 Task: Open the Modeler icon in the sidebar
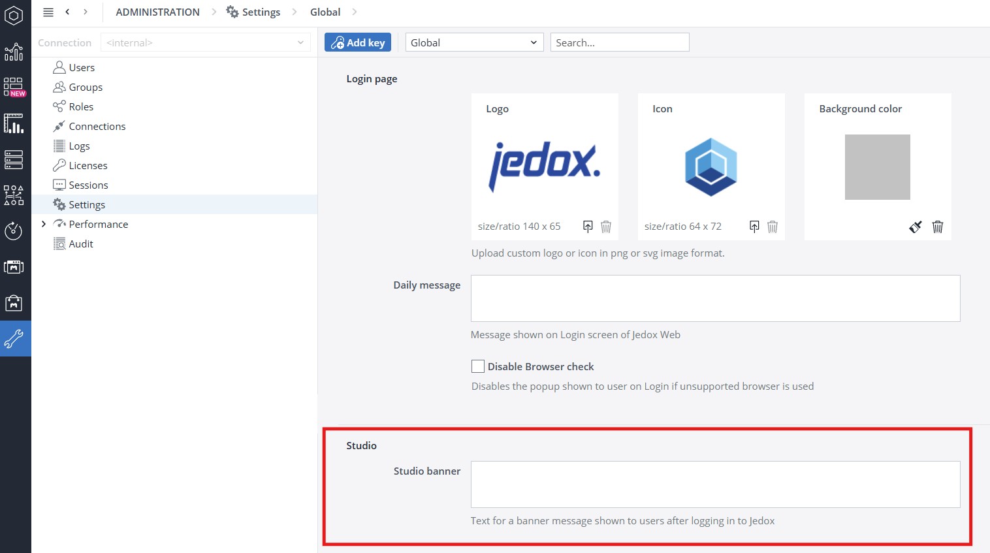coord(14,159)
